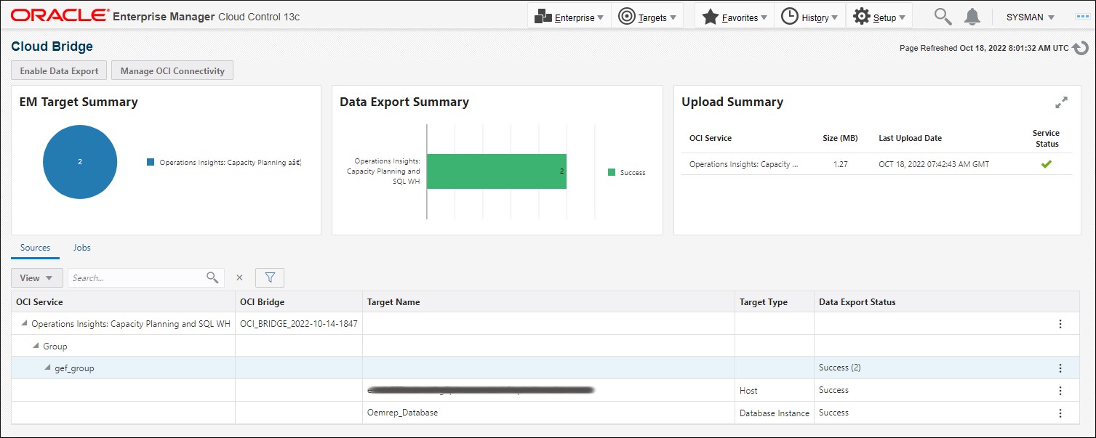Click the OCI Service column header
The height and width of the screenshot is (438, 1096).
click(x=123, y=302)
